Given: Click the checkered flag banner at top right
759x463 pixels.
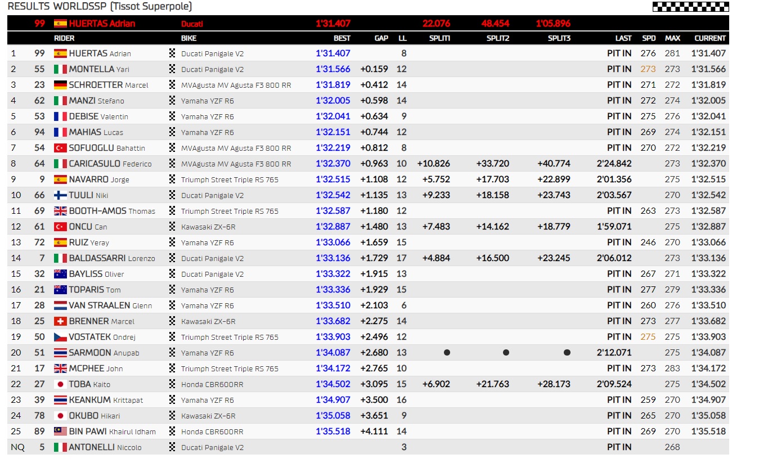Looking at the screenshot, I should click(690, 7).
